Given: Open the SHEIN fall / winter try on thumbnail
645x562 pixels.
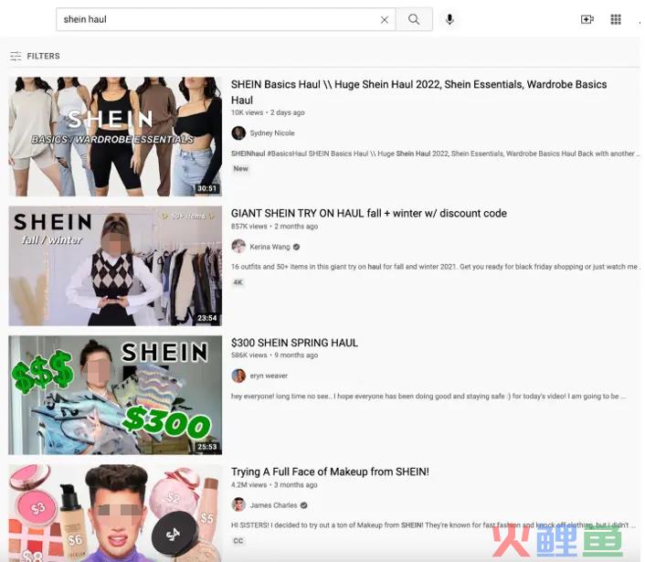Looking at the screenshot, I should (115, 266).
